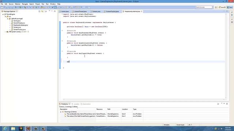Expand the JRE System Library node
Screen dimensions: 234x131
pos(5,32)
